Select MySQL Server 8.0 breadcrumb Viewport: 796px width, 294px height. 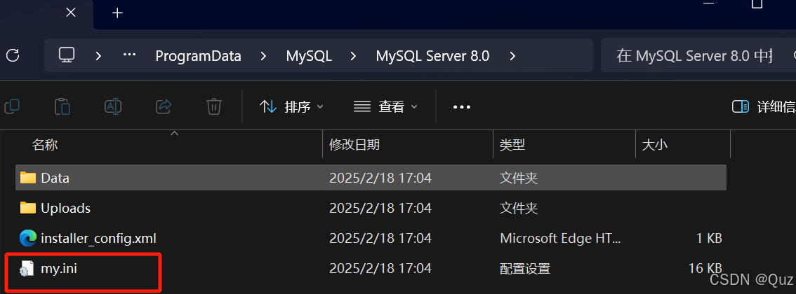(x=432, y=56)
